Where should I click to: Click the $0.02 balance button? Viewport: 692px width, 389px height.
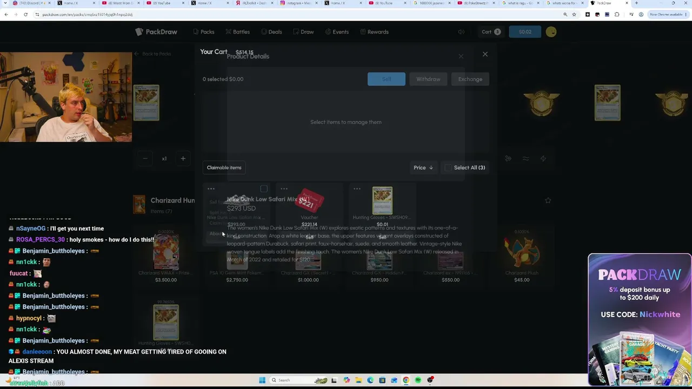click(x=525, y=32)
